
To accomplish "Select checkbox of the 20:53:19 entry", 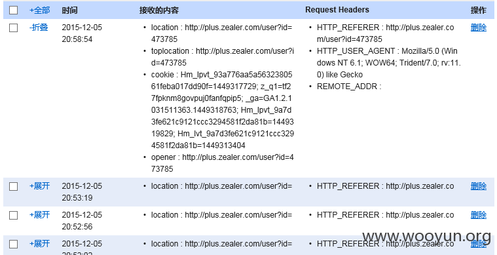I will coord(13,186).
